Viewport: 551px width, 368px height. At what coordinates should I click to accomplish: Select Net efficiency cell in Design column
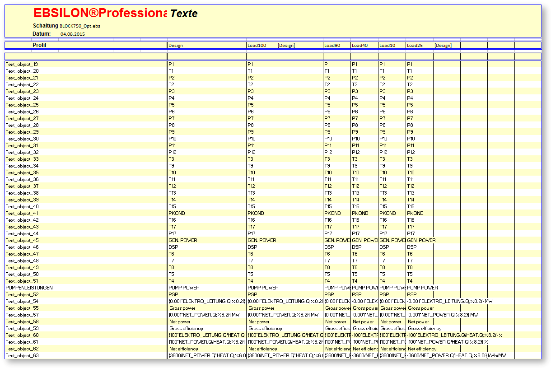point(184,349)
